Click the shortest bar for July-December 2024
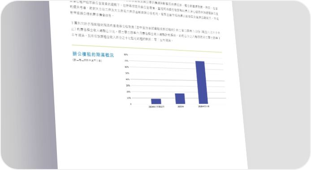The width and height of the screenshot is (311, 170). coord(156,101)
